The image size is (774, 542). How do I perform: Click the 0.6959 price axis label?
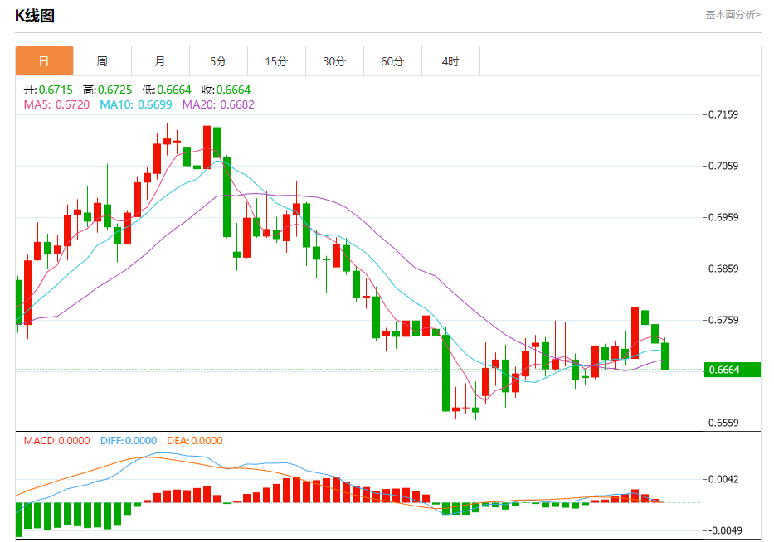coord(723,217)
